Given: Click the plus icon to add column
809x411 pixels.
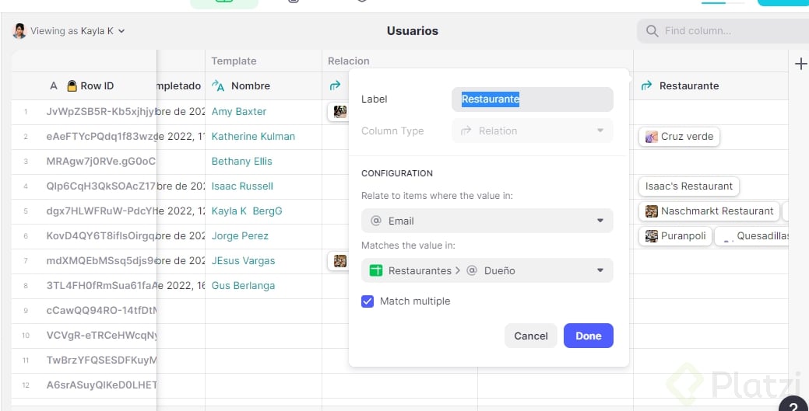Looking at the screenshot, I should [x=800, y=64].
